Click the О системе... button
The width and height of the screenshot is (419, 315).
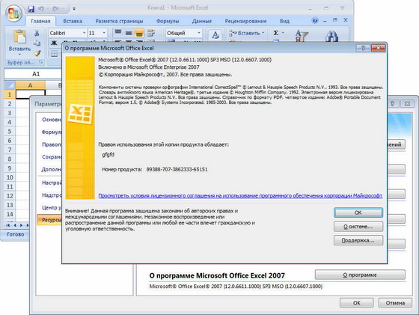click(358, 227)
